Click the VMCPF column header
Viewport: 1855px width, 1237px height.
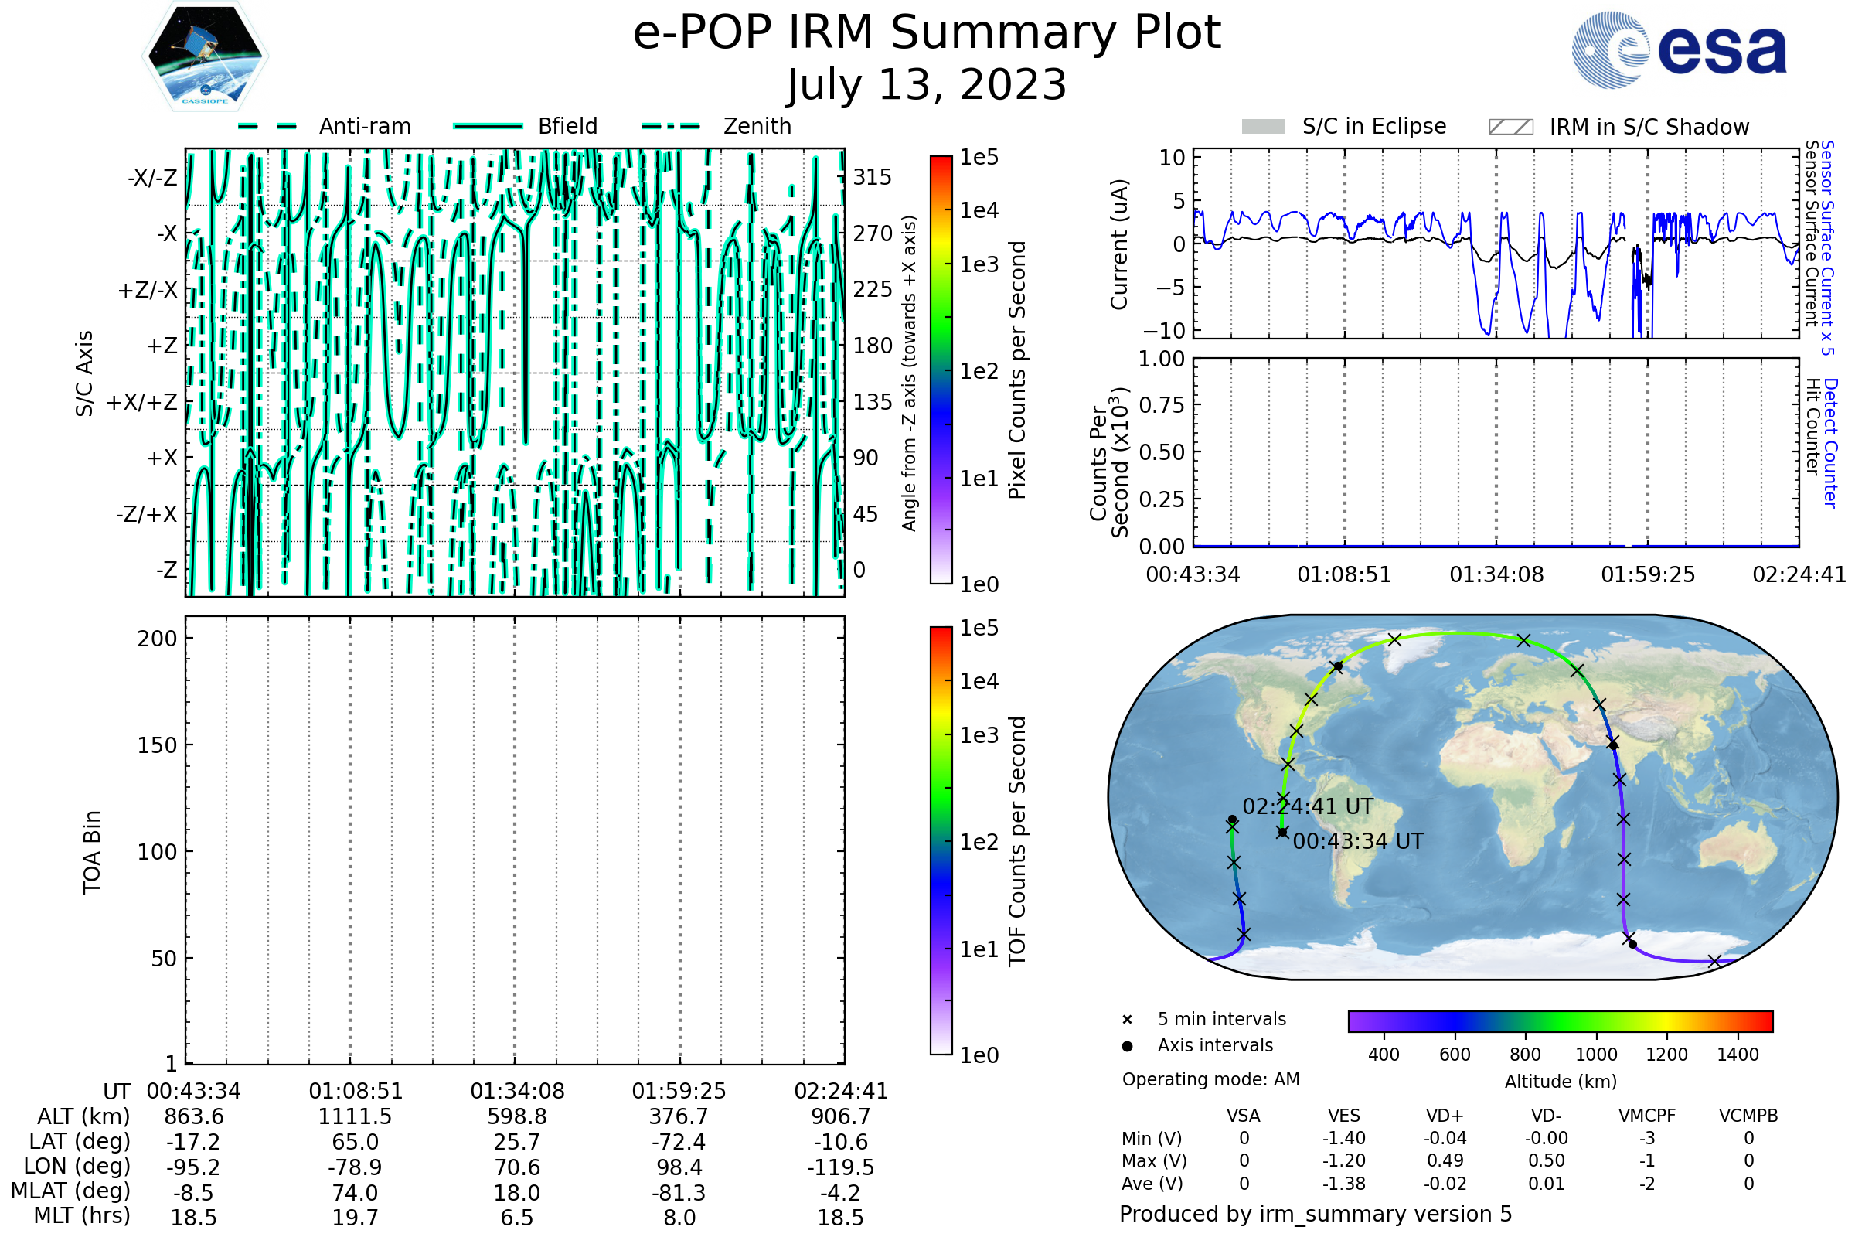tap(1647, 1116)
